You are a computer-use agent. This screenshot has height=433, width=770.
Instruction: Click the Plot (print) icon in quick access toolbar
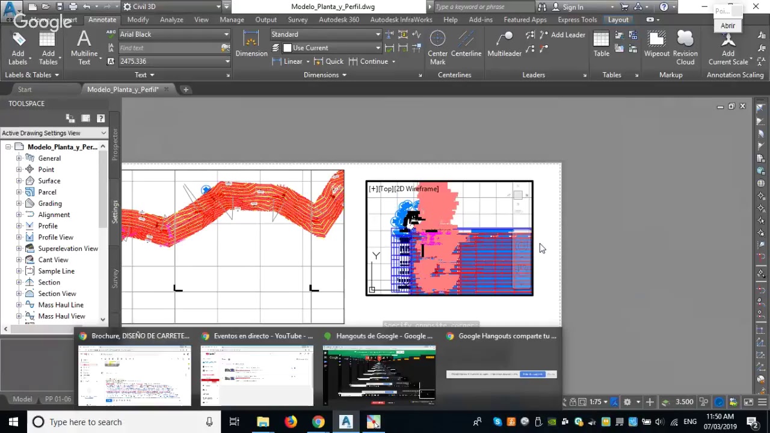(x=73, y=7)
